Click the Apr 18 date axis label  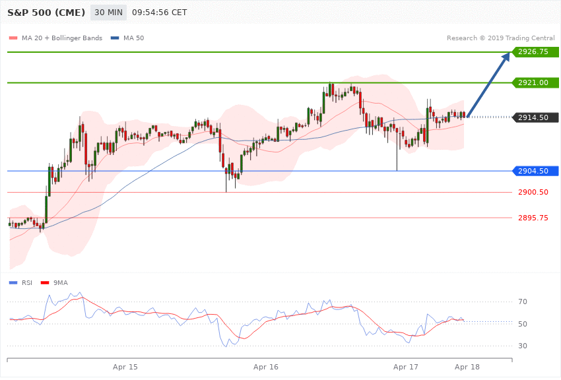point(467,367)
